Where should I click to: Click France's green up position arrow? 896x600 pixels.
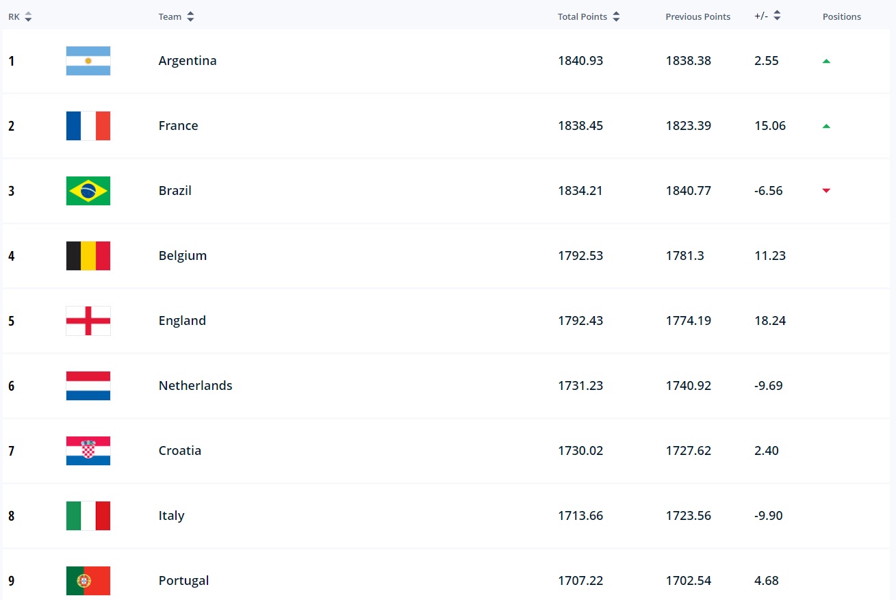click(x=826, y=126)
